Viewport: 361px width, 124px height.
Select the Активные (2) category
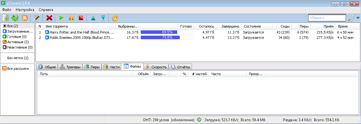[x=15, y=42]
